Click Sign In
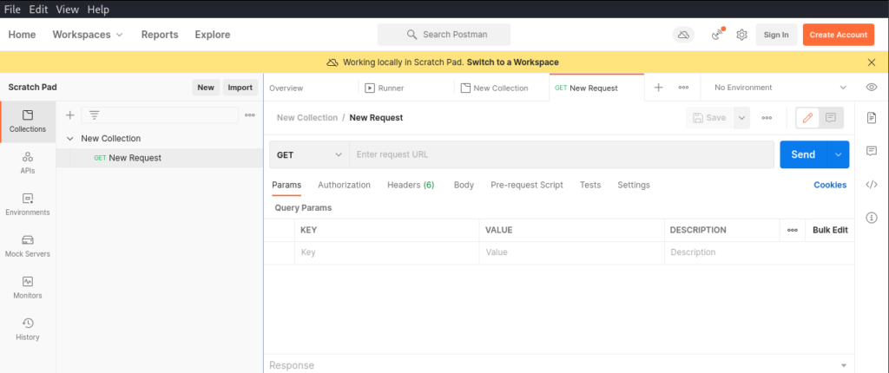Viewport: 889px width, 373px height. pyautogui.click(x=776, y=35)
